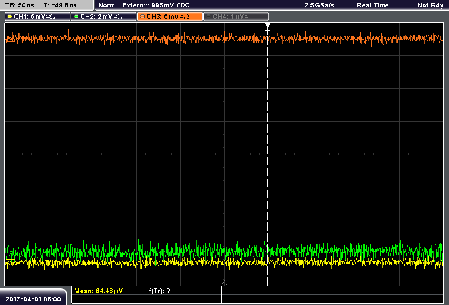Select the CH2: 2 mV channel tab
This screenshot has width=449, height=305.
[103, 17]
